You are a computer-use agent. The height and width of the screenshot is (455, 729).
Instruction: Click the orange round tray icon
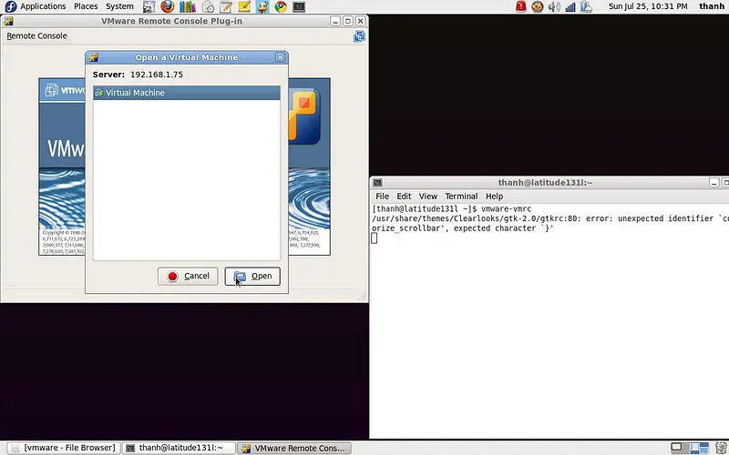[x=538, y=6]
